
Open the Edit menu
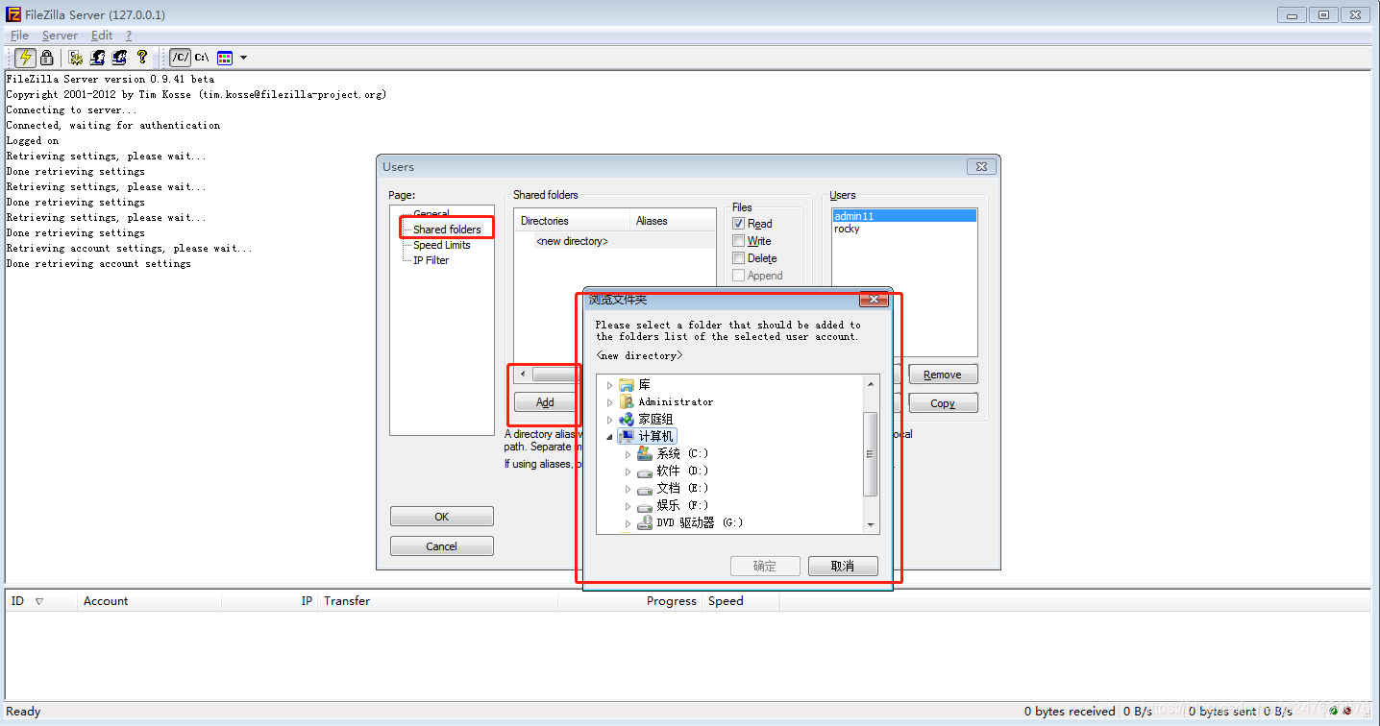point(102,36)
